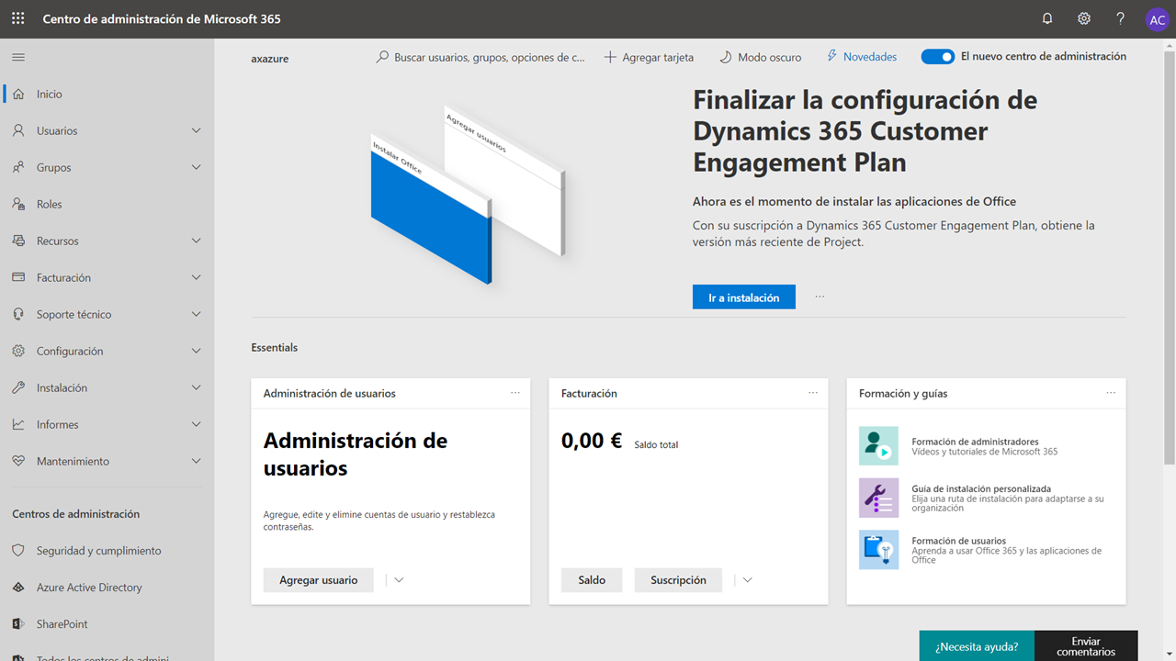1176x661 pixels.
Task: Open dropdown next to Suscripción button
Action: click(x=747, y=580)
